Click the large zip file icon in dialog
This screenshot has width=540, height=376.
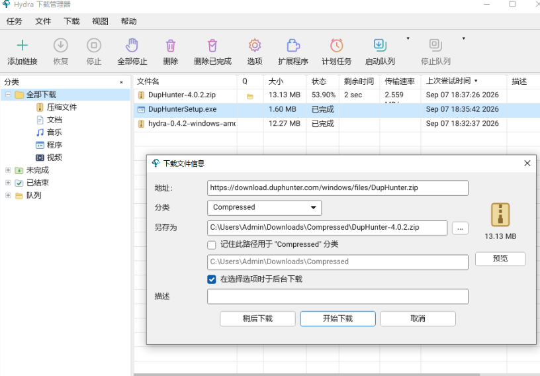coord(500,214)
